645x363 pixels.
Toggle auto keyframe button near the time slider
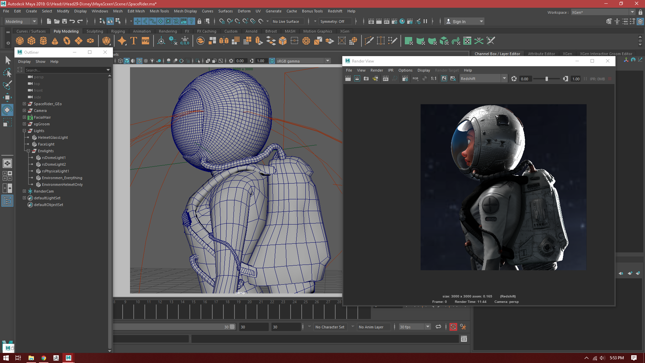[453, 327]
